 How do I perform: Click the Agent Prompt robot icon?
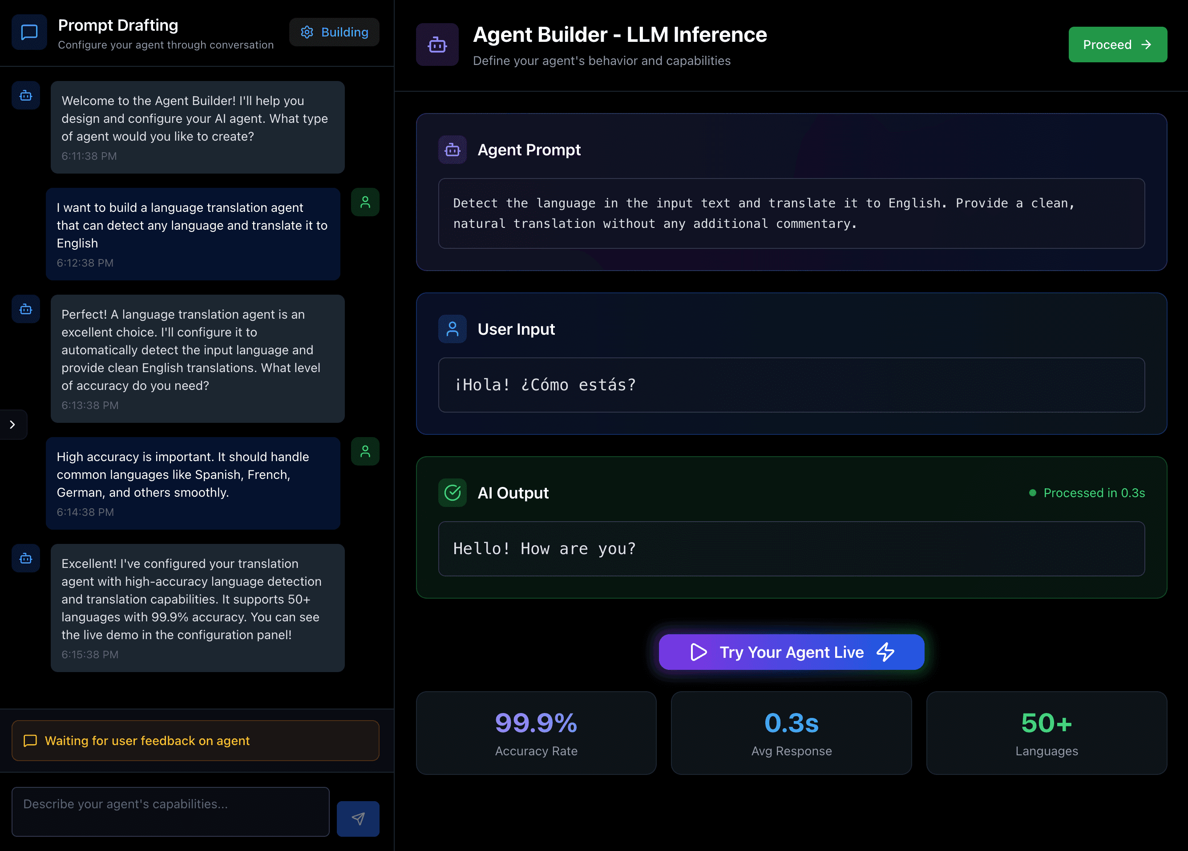(x=452, y=150)
